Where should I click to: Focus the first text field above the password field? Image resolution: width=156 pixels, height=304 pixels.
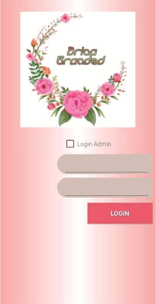pos(105,164)
